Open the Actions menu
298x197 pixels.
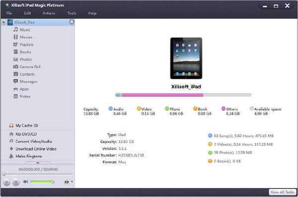(49, 13)
